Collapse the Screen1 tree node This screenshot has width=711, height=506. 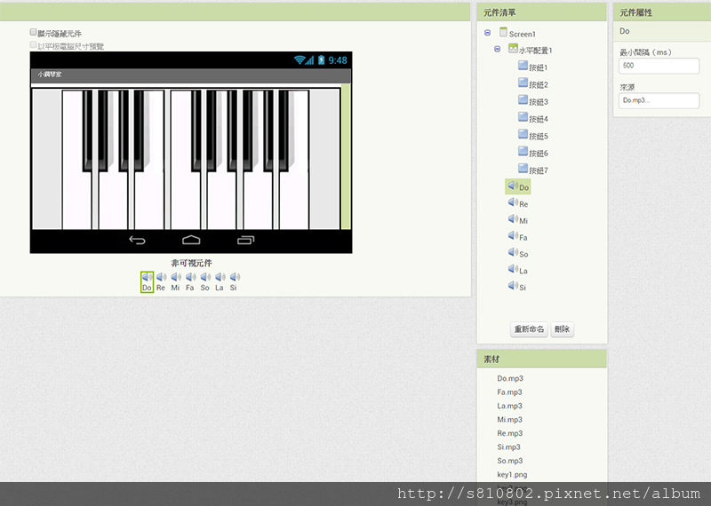click(x=487, y=33)
